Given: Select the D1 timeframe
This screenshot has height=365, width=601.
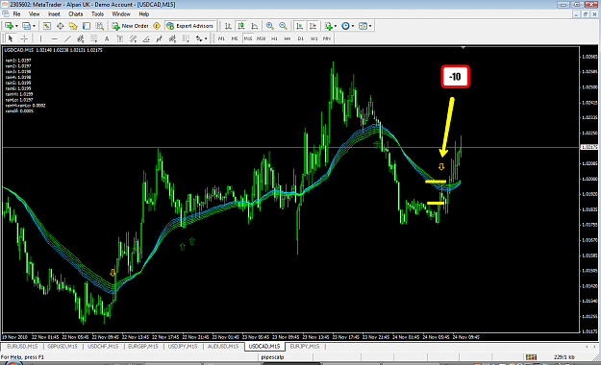Looking at the screenshot, I should click(300, 38).
